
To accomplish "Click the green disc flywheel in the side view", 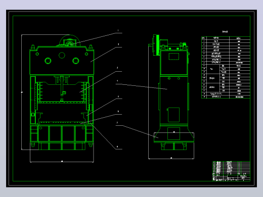I will point(158,45).
